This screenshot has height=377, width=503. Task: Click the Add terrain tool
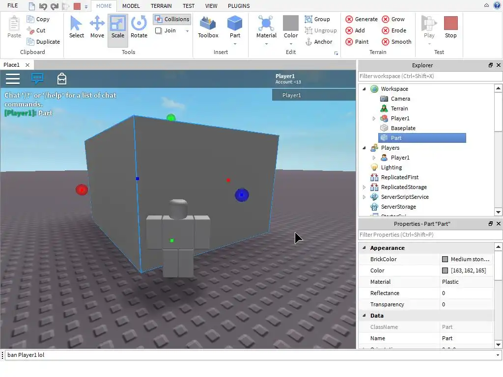tap(355, 30)
